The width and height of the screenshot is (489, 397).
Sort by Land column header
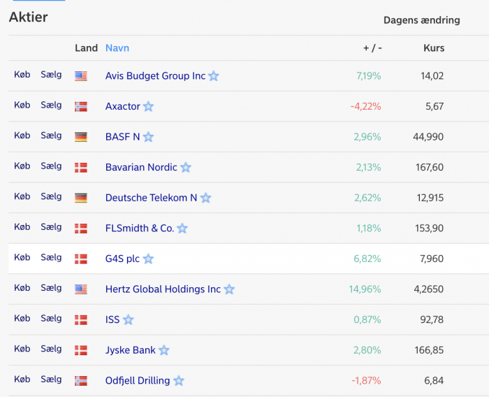click(x=87, y=48)
